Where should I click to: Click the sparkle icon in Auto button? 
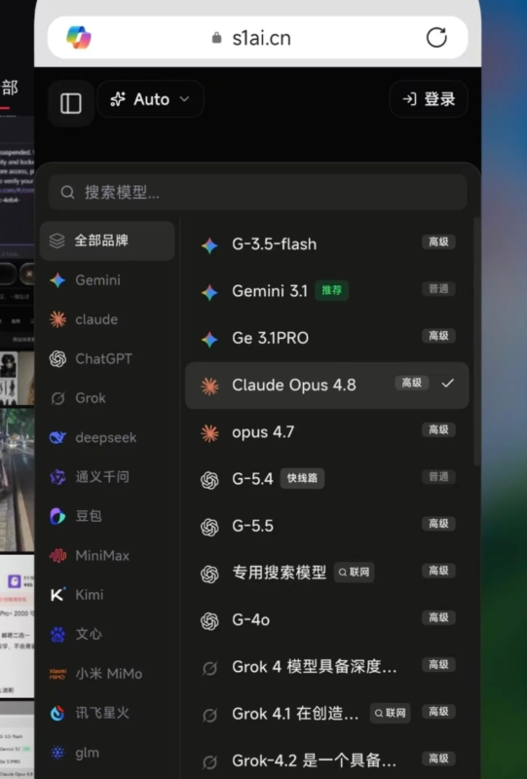118,99
